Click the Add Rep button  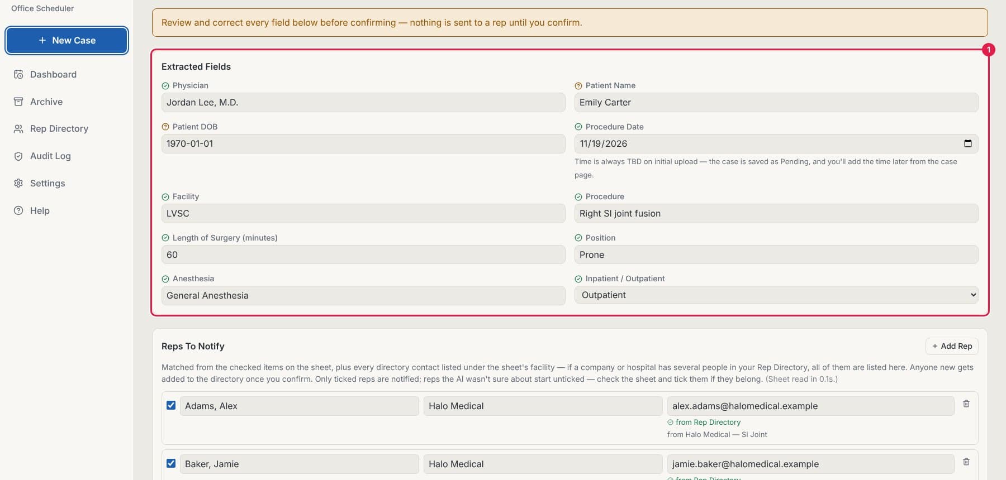952,346
